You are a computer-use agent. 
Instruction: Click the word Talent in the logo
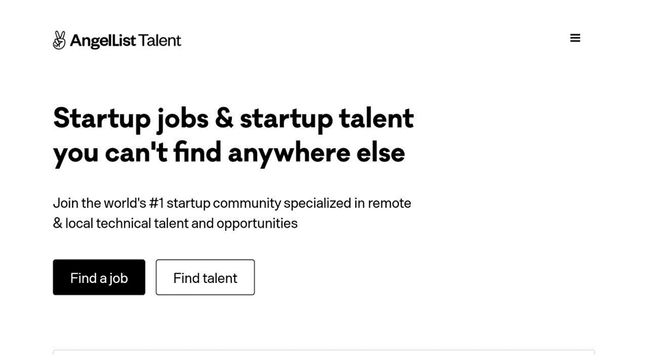pyautogui.click(x=160, y=41)
